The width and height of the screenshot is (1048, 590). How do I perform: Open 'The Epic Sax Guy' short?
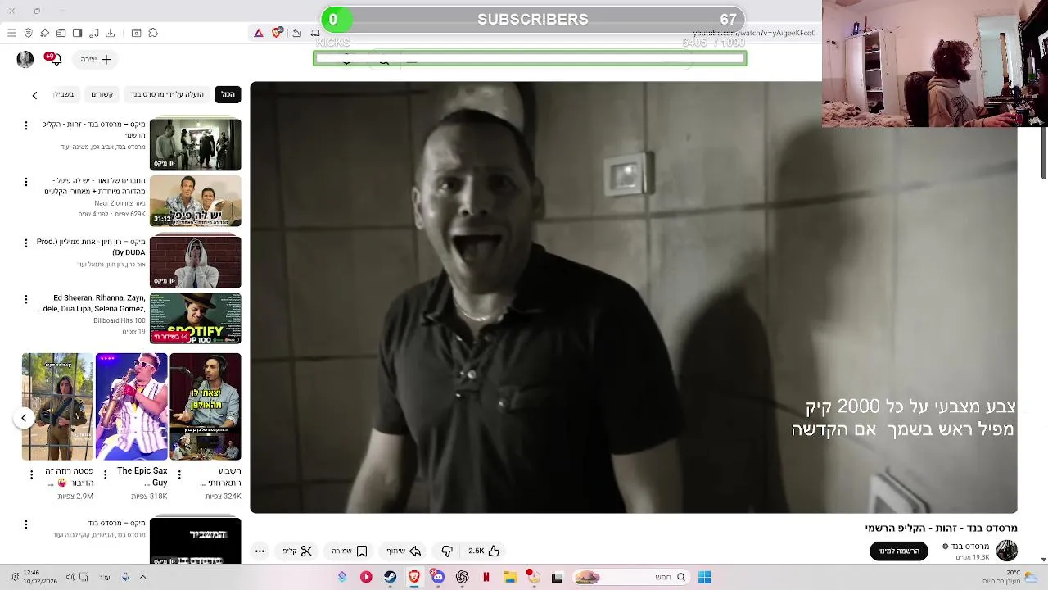[x=131, y=406]
